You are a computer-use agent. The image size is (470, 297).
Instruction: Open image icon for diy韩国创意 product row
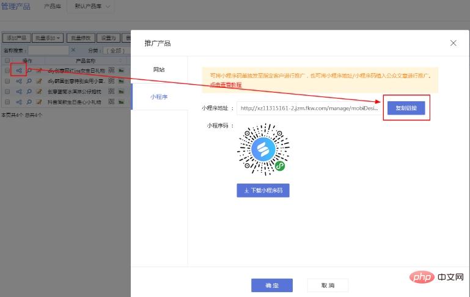point(121,81)
